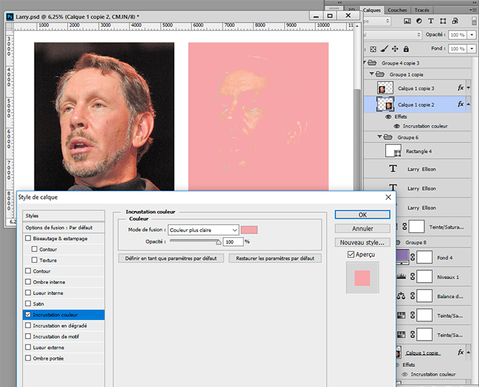This screenshot has width=479, height=387.
Task: Click Balance des couleurs scales icon
Action: coord(401,296)
